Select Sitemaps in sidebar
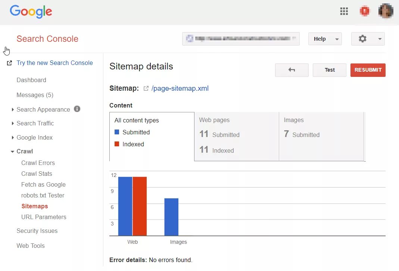The width and height of the screenshot is (399, 271). [35, 206]
